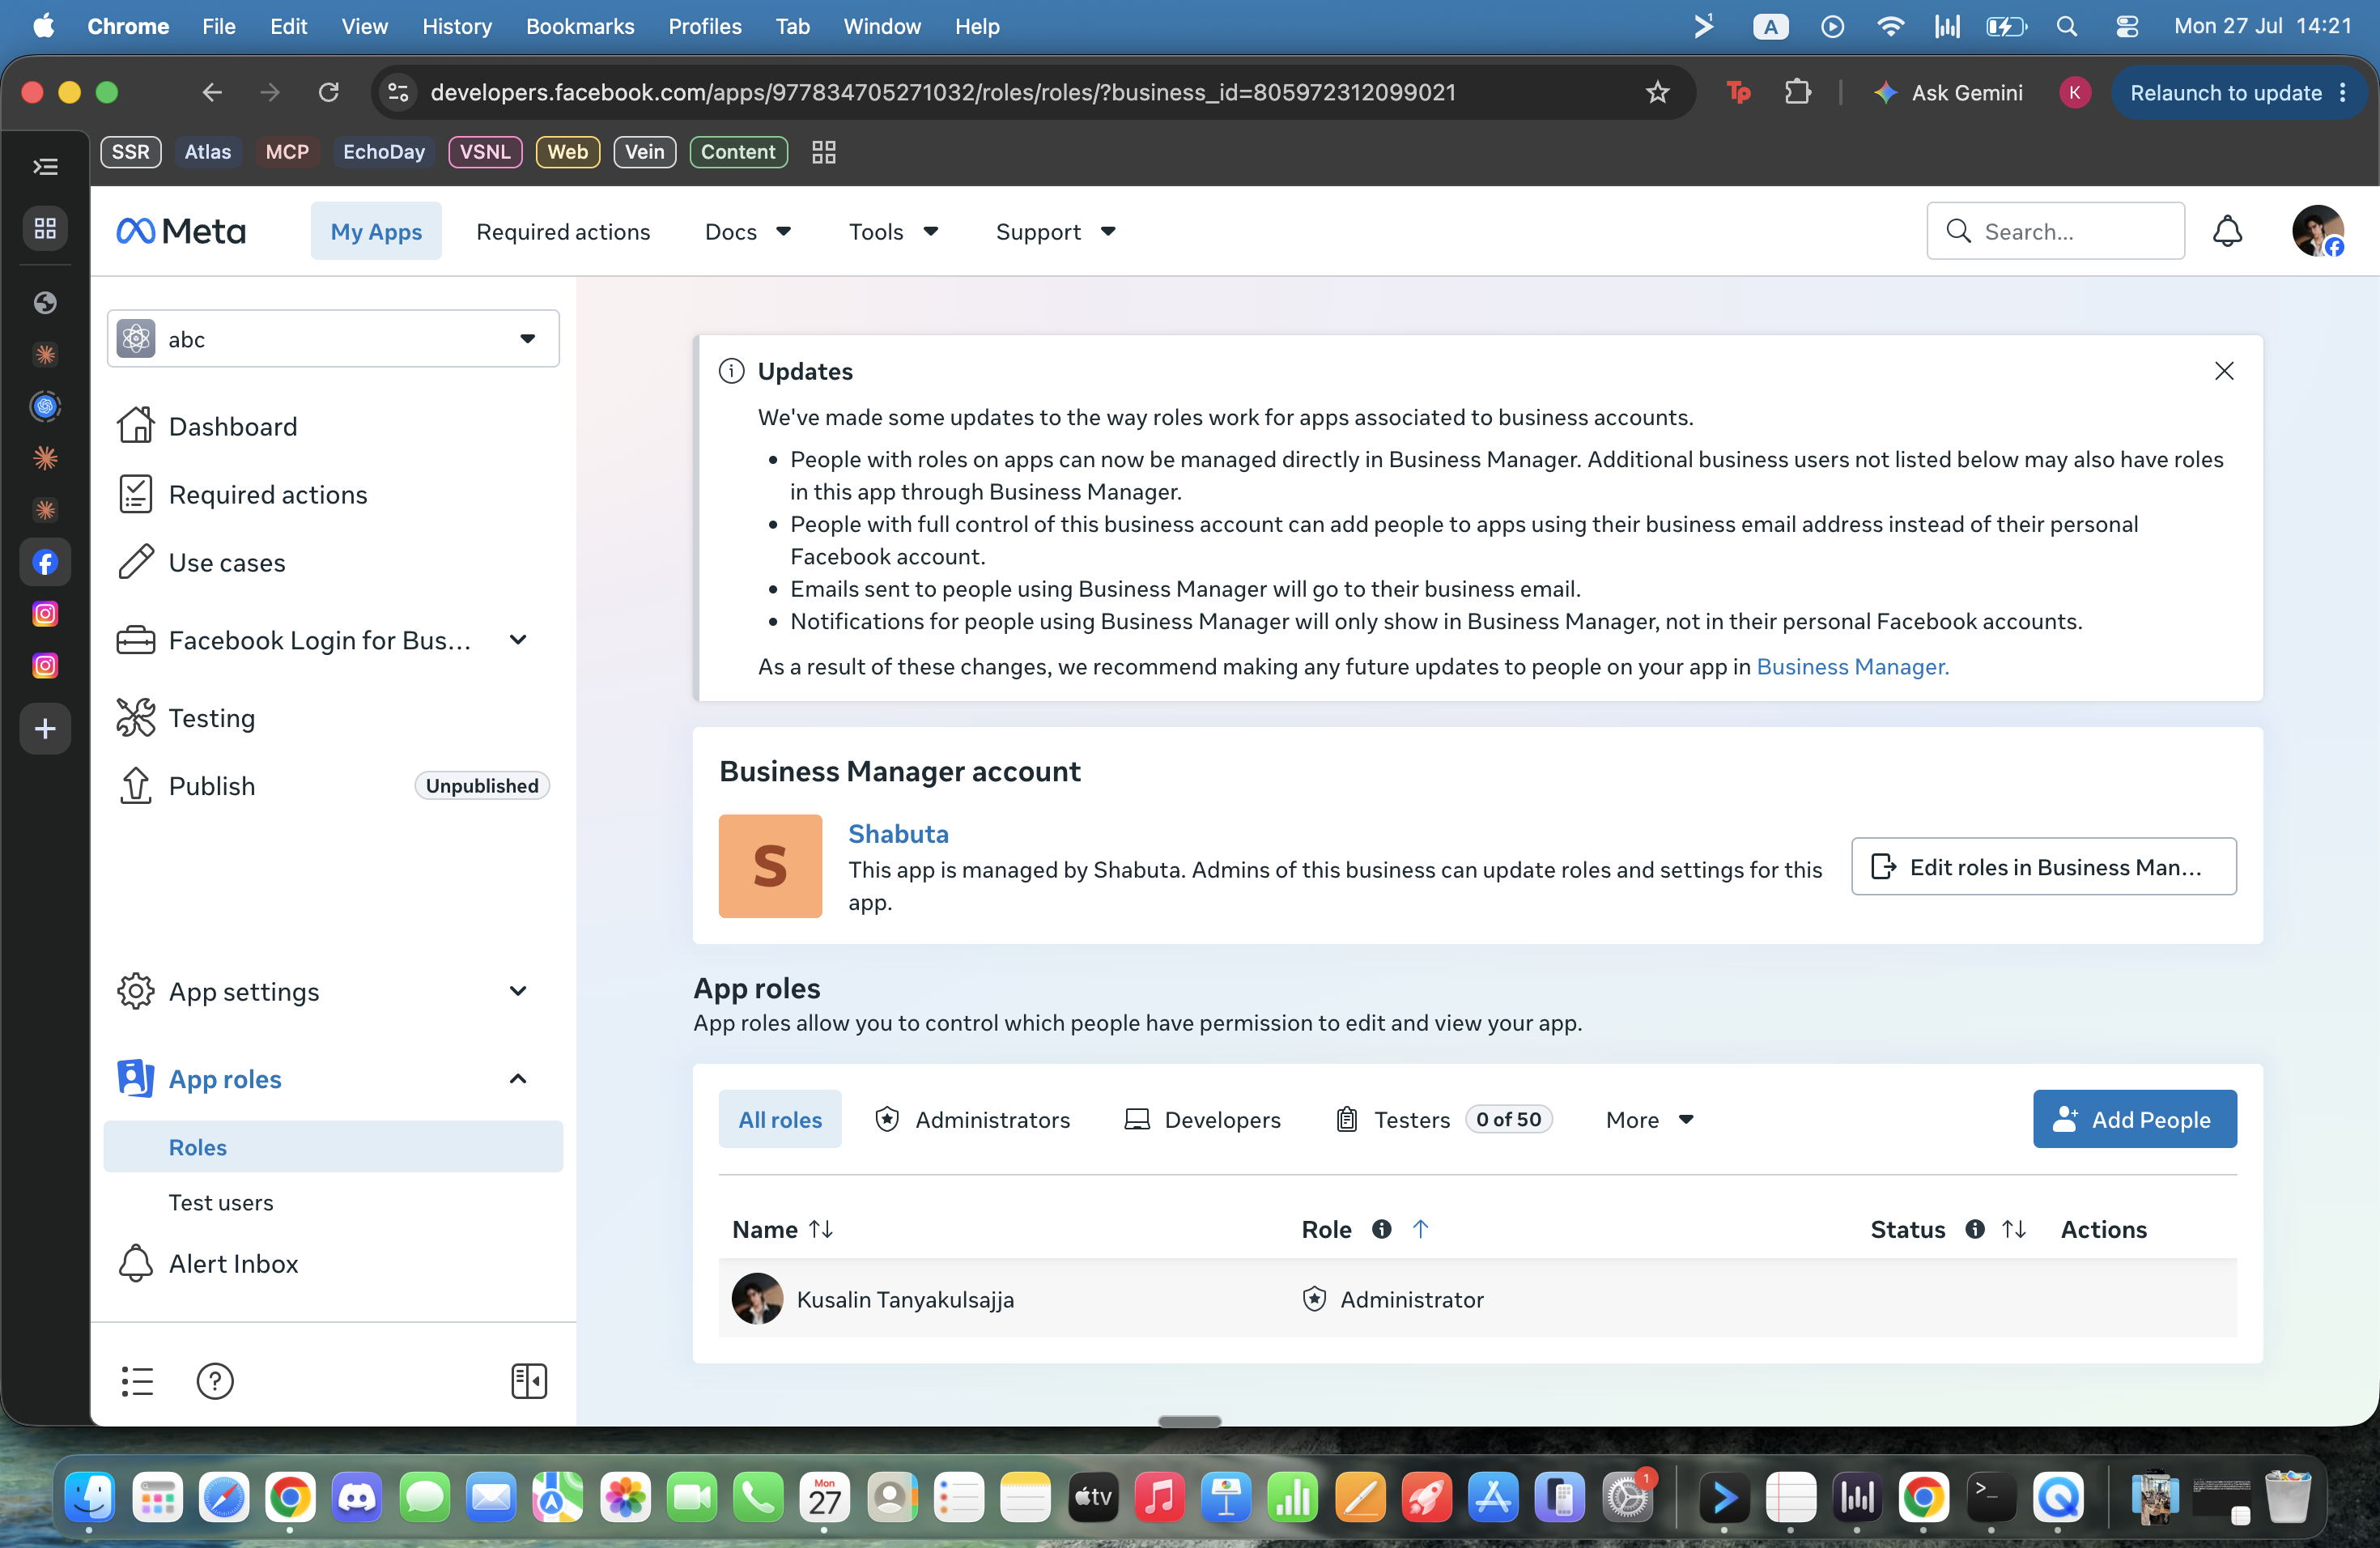Open the tab groups grid icon
This screenshot has width=2380, height=1548.
click(823, 152)
